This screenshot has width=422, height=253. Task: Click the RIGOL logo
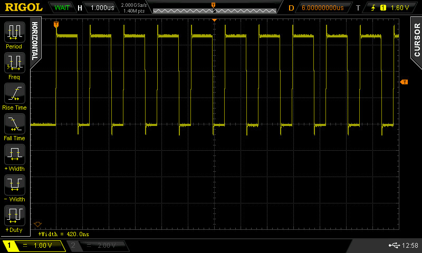coord(23,7)
